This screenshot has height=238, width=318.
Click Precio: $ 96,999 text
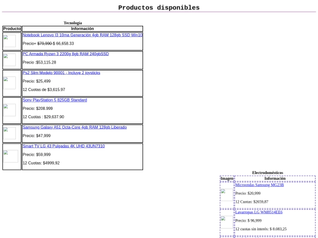[249, 220]
